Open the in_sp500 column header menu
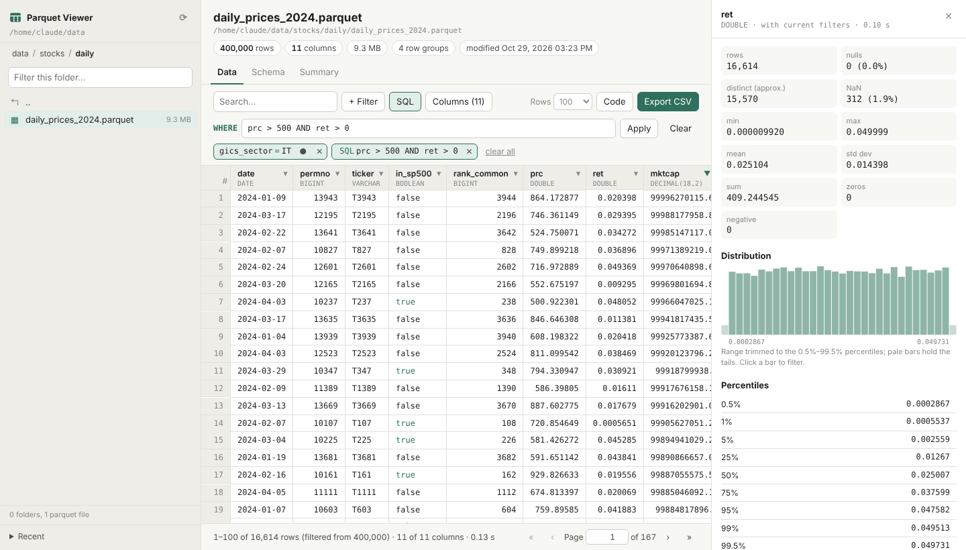966x550 pixels. (x=439, y=174)
